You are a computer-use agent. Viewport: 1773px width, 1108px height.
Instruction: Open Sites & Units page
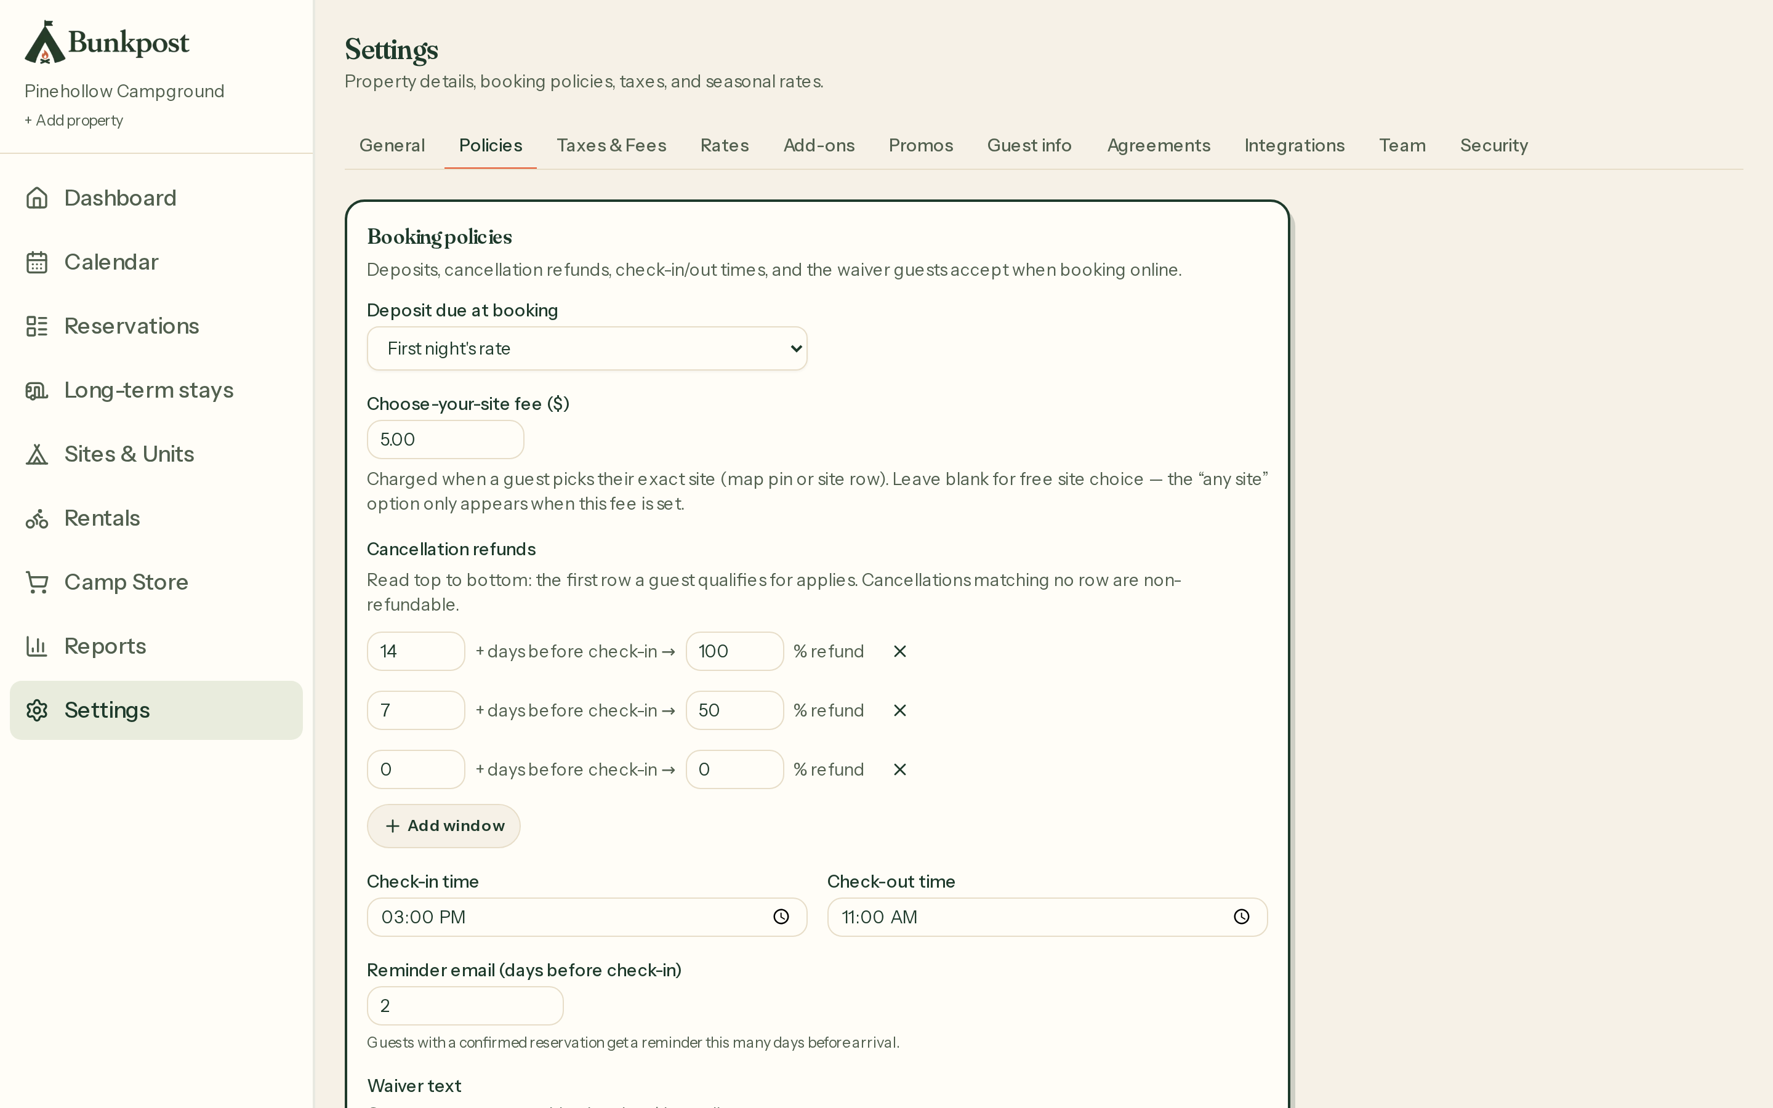coord(156,454)
